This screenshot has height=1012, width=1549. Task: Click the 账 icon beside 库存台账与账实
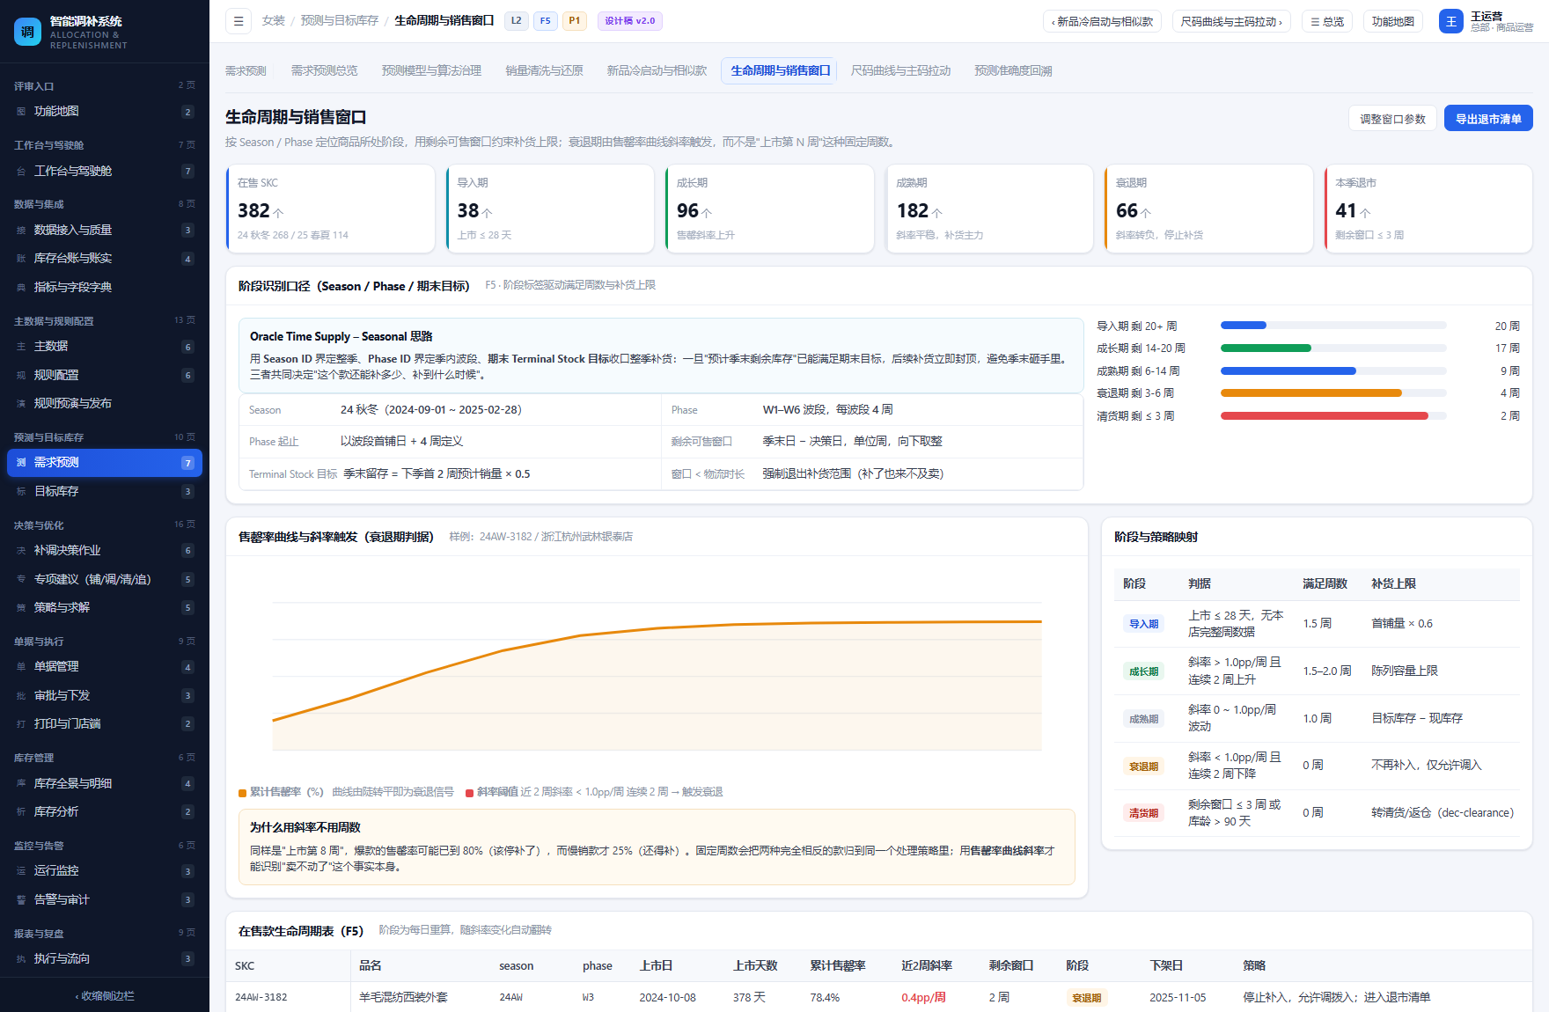coord(21,259)
